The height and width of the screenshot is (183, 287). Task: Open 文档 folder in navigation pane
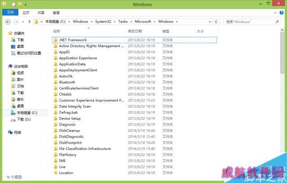tap(20, 86)
